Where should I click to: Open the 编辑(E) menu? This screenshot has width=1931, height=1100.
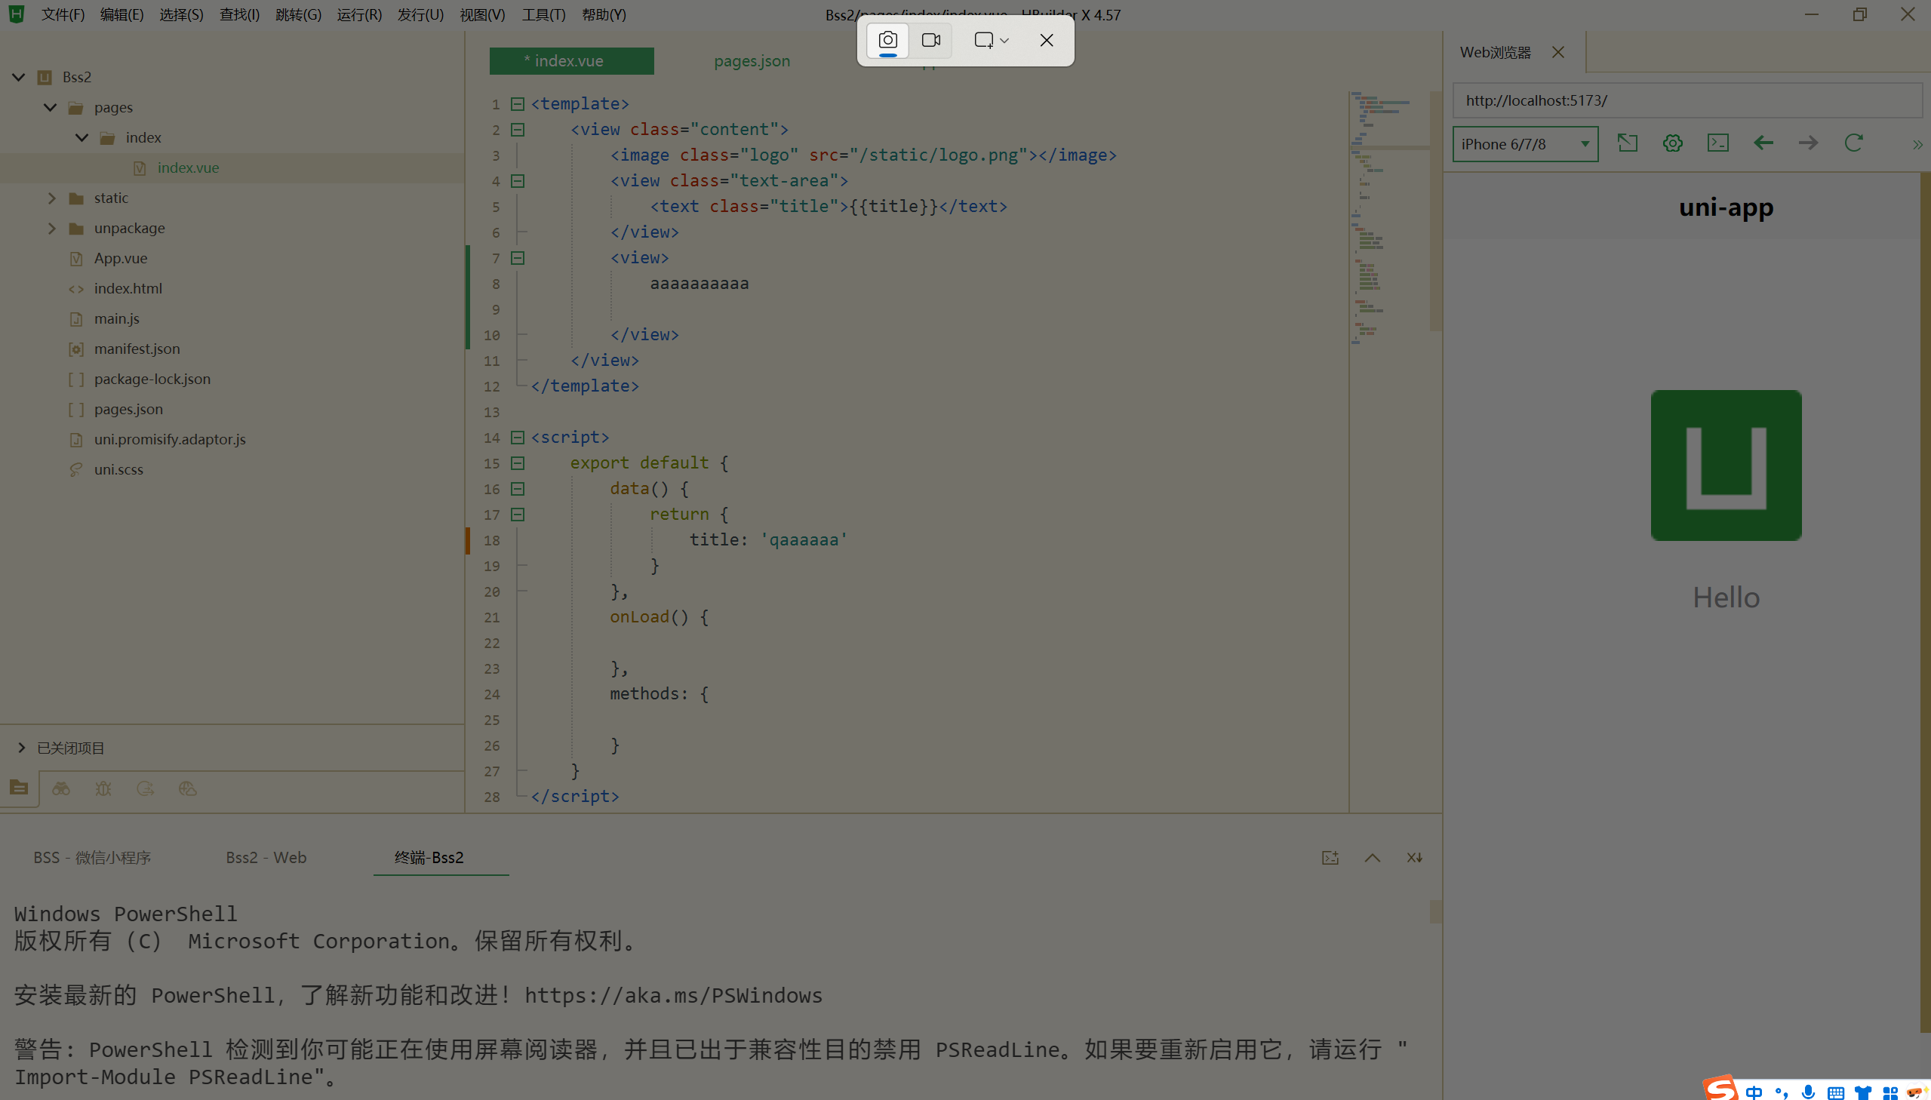coord(121,15)
